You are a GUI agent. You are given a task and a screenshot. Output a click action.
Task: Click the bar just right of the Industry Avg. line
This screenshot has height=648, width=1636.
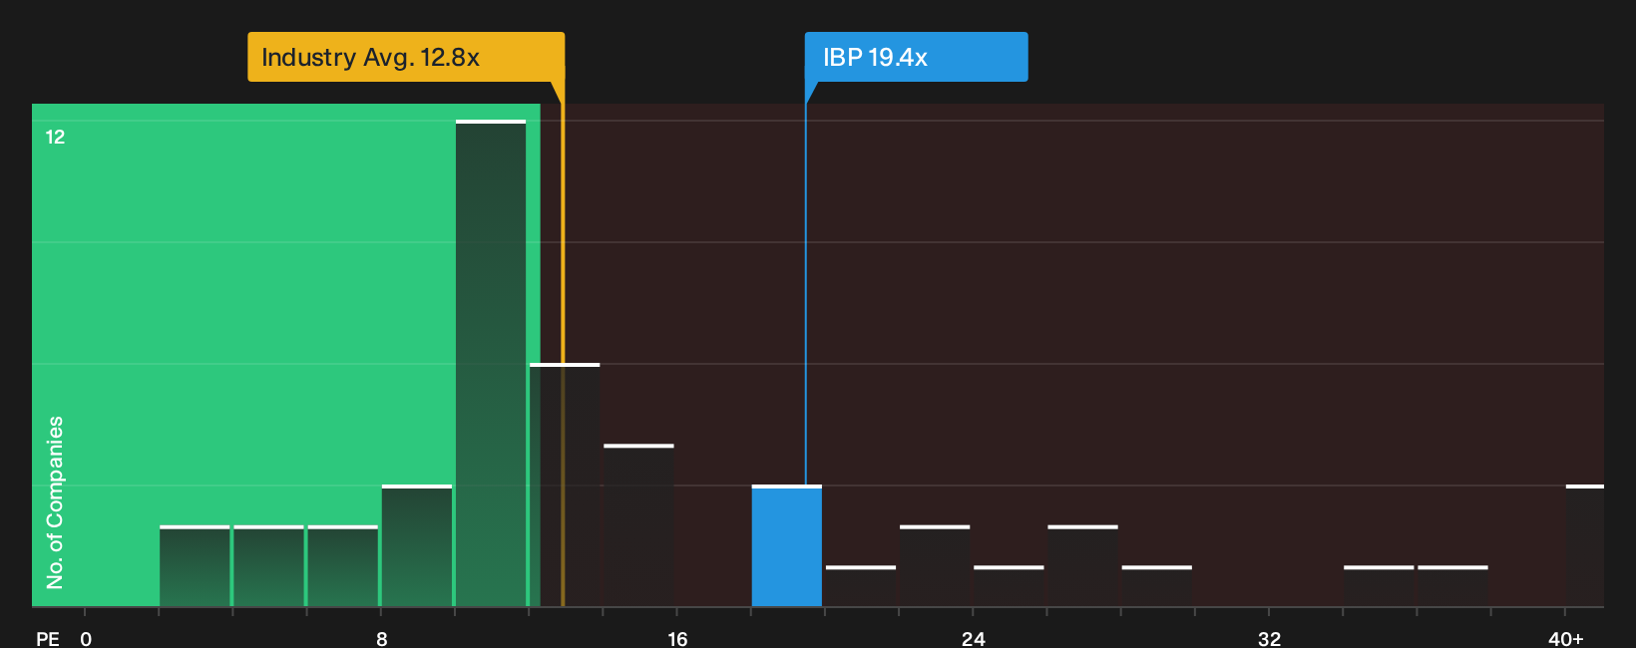565,485
